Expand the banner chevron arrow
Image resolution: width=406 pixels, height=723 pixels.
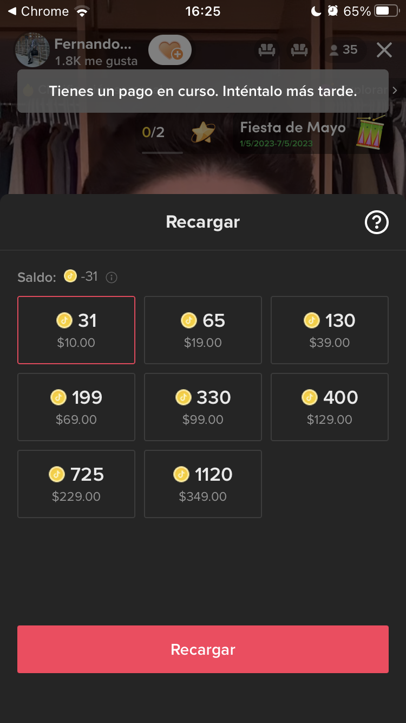395,91
